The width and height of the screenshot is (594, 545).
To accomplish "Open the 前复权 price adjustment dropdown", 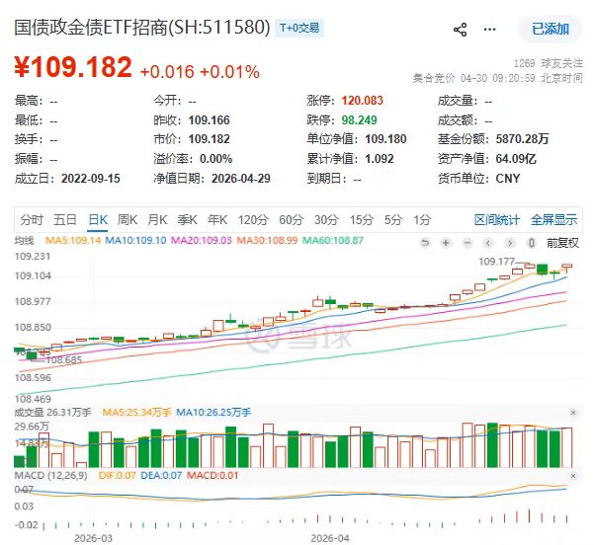I will (x=563, y=242).
